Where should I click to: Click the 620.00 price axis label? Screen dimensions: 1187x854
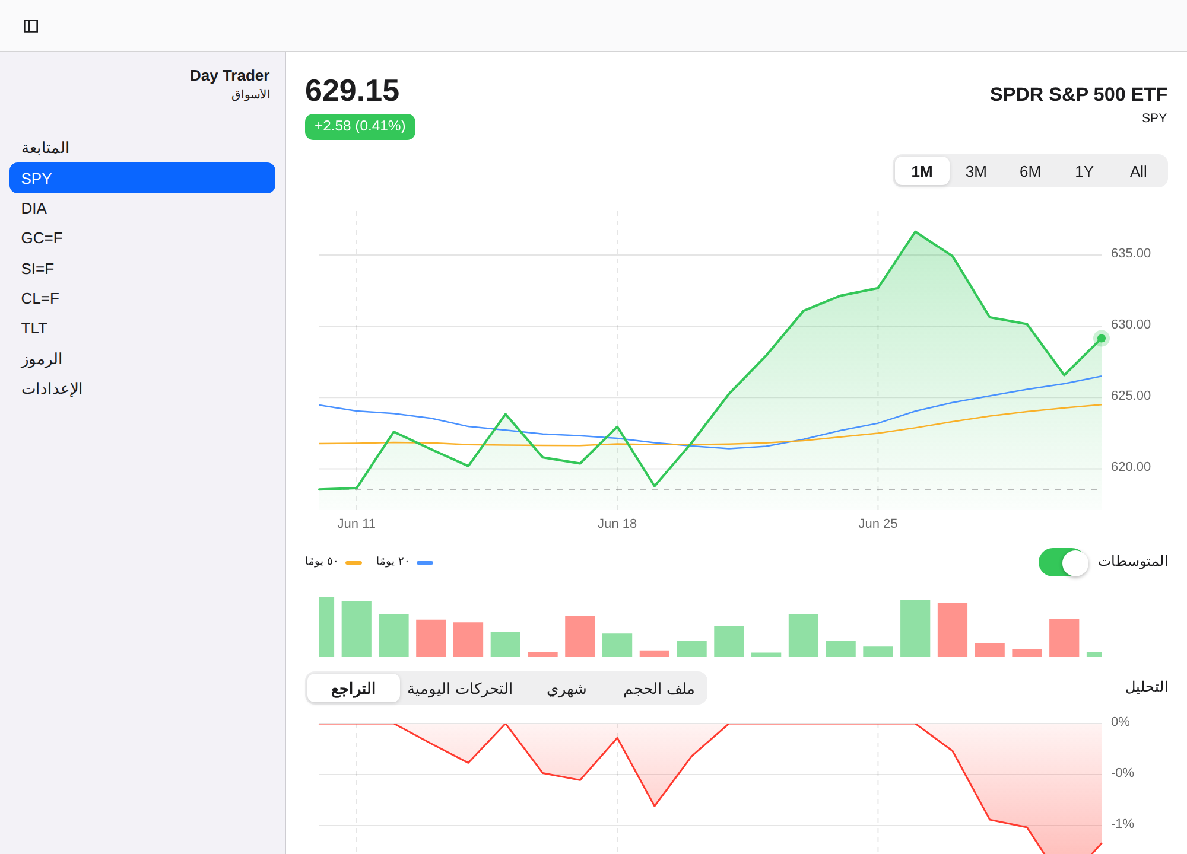coord(1131,467)
